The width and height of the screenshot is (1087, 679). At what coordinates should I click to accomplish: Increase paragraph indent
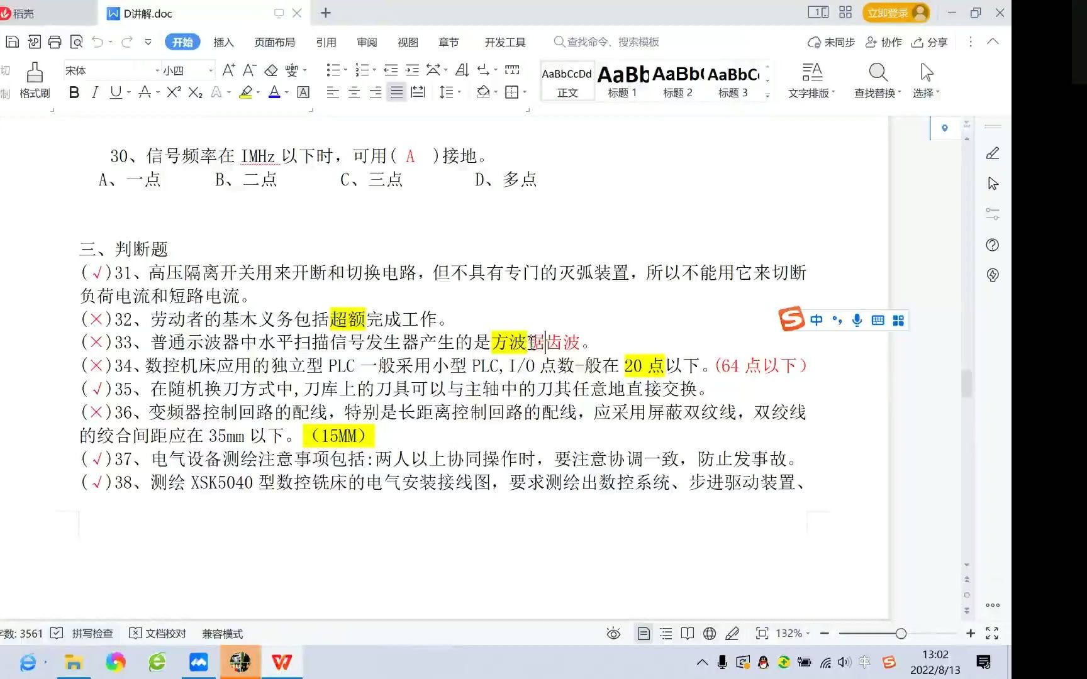coord(412,70)
